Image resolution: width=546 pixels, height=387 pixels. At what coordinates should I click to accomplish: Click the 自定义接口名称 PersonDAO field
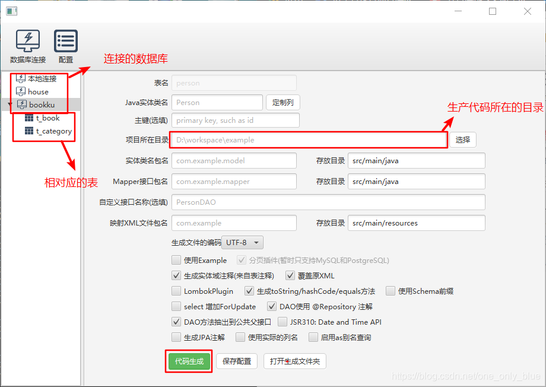(x=328, y=202)
